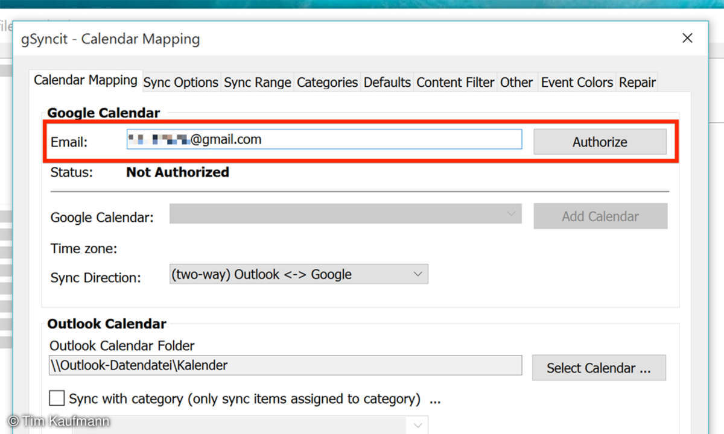The width and height of the screenshot is (724, 434).
Task: Click the Time zone label
Action: [84, 248]
